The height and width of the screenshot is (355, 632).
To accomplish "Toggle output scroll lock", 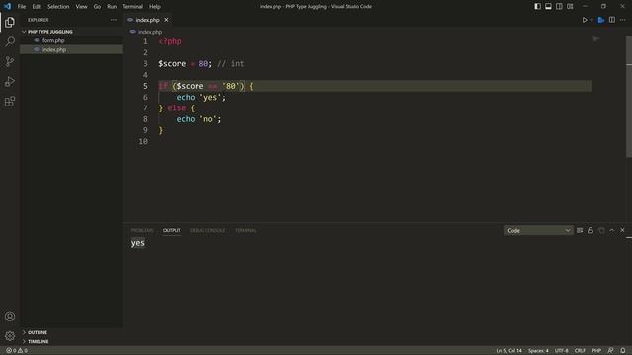I will click(x=591, y=230).
